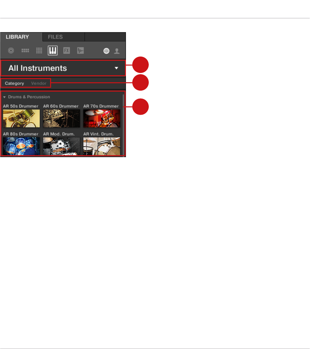310x349 pixels.
Task: Click the All Instruments dropdown arrow
Action: tap(116, 68)
